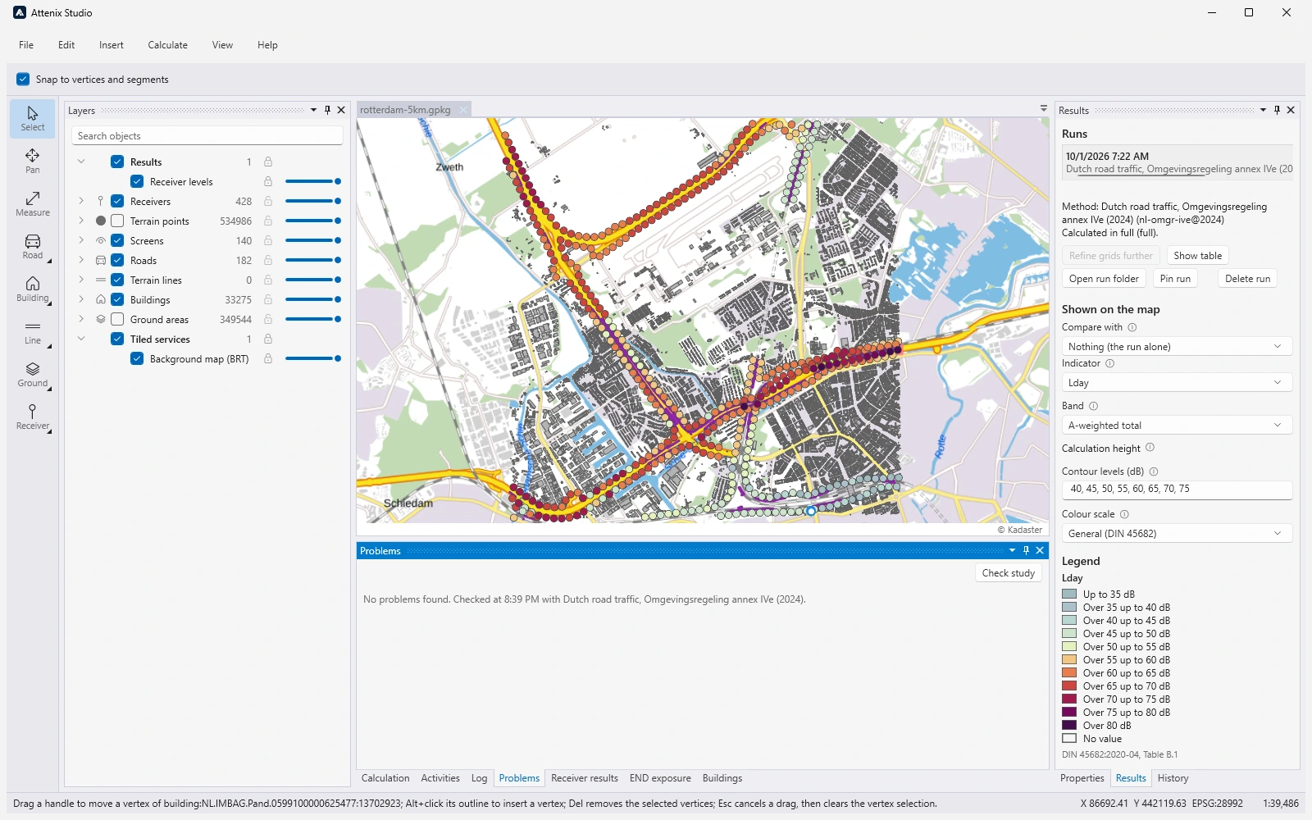Click the Check study button

click(x=1008, y=573)
